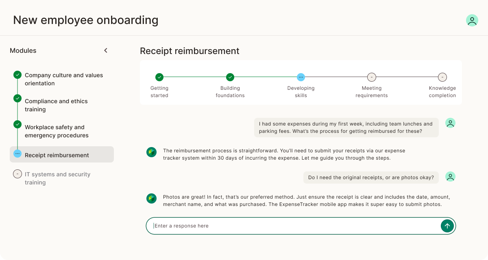Collapse the Modules sidebar with the chevron

pyautogui.click(x=106, y=50)
